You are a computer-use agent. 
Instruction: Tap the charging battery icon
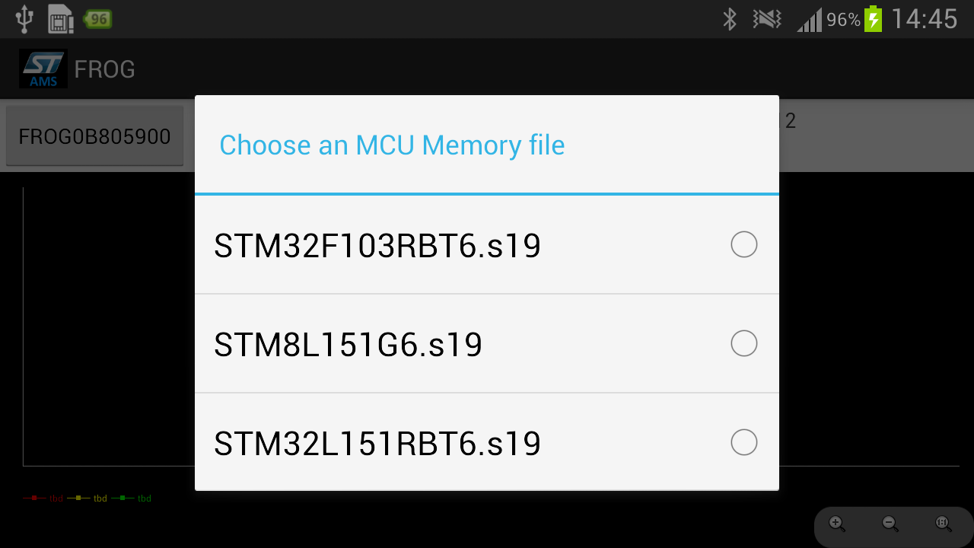pyautogui.click(x=873, y=19)
